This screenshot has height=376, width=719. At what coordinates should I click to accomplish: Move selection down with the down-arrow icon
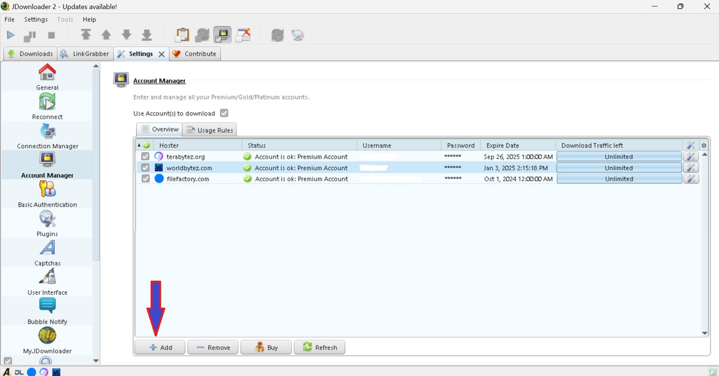(x=126, y=35)
